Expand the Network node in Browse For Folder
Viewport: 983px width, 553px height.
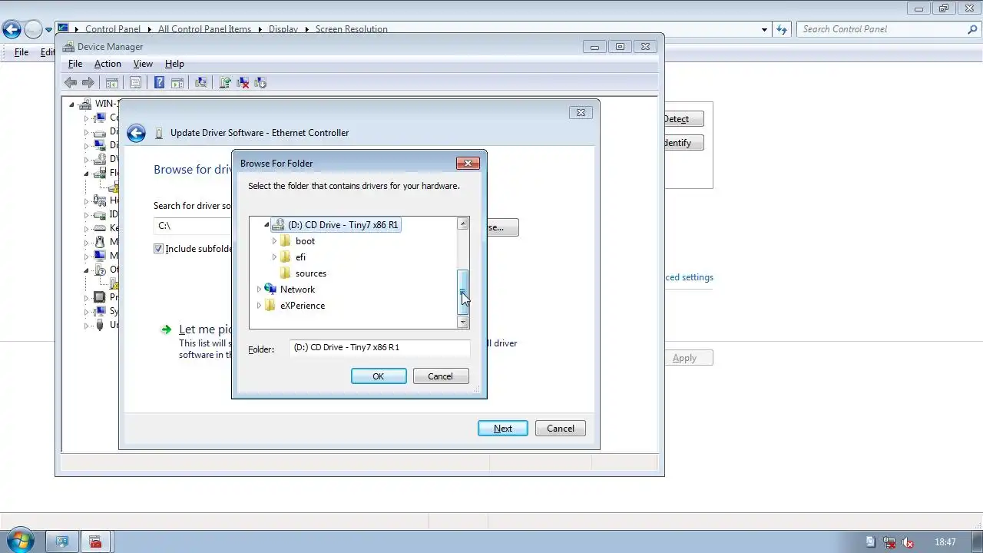pyautogui.click(x=259, y=290)
